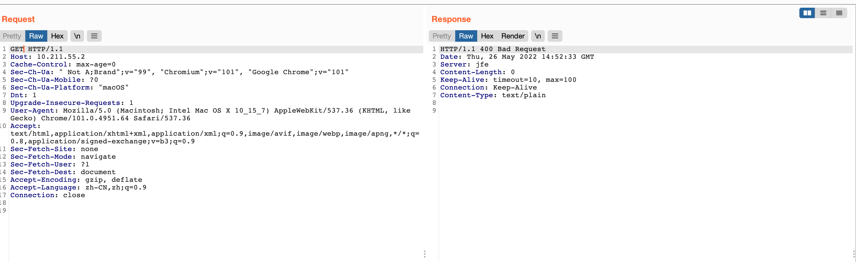
Task: Click Upgrade-Insecure-Requests: 1 line
Action: coord(72,103)
